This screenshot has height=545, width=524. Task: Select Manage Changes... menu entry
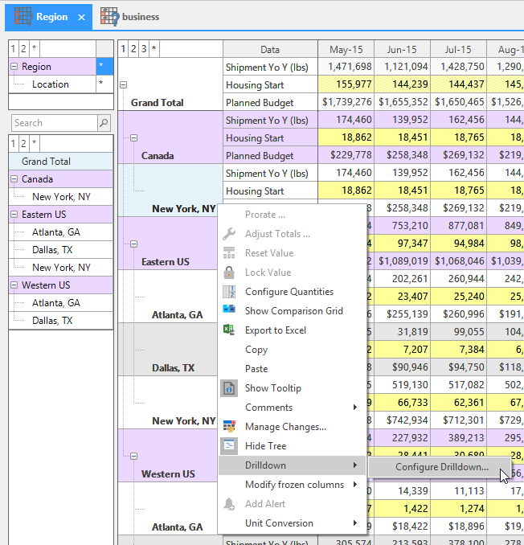coord(292,427)
